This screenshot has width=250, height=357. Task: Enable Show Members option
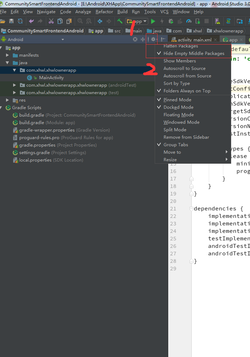193,61
